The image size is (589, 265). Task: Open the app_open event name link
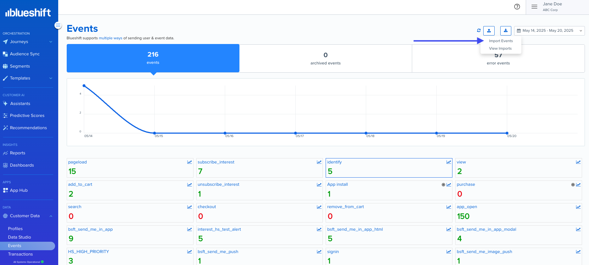[467, 207]
